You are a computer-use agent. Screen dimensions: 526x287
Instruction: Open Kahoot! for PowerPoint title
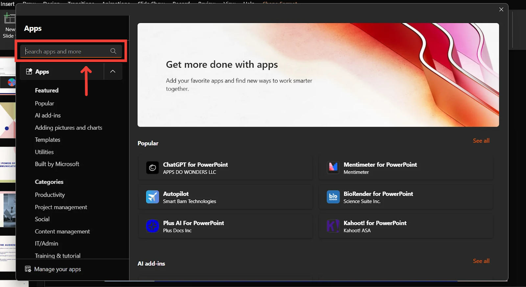point(375,223)
